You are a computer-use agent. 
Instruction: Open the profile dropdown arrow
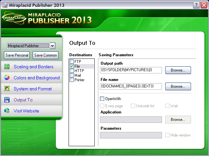(x=52, y=46)
